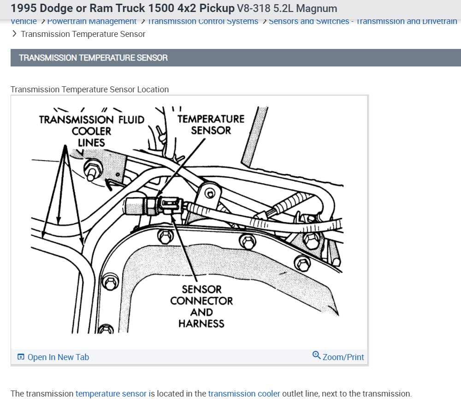The image size is (461, 409).
Task: Click the Open In New Tab icon
Action: tap(21, 357)
